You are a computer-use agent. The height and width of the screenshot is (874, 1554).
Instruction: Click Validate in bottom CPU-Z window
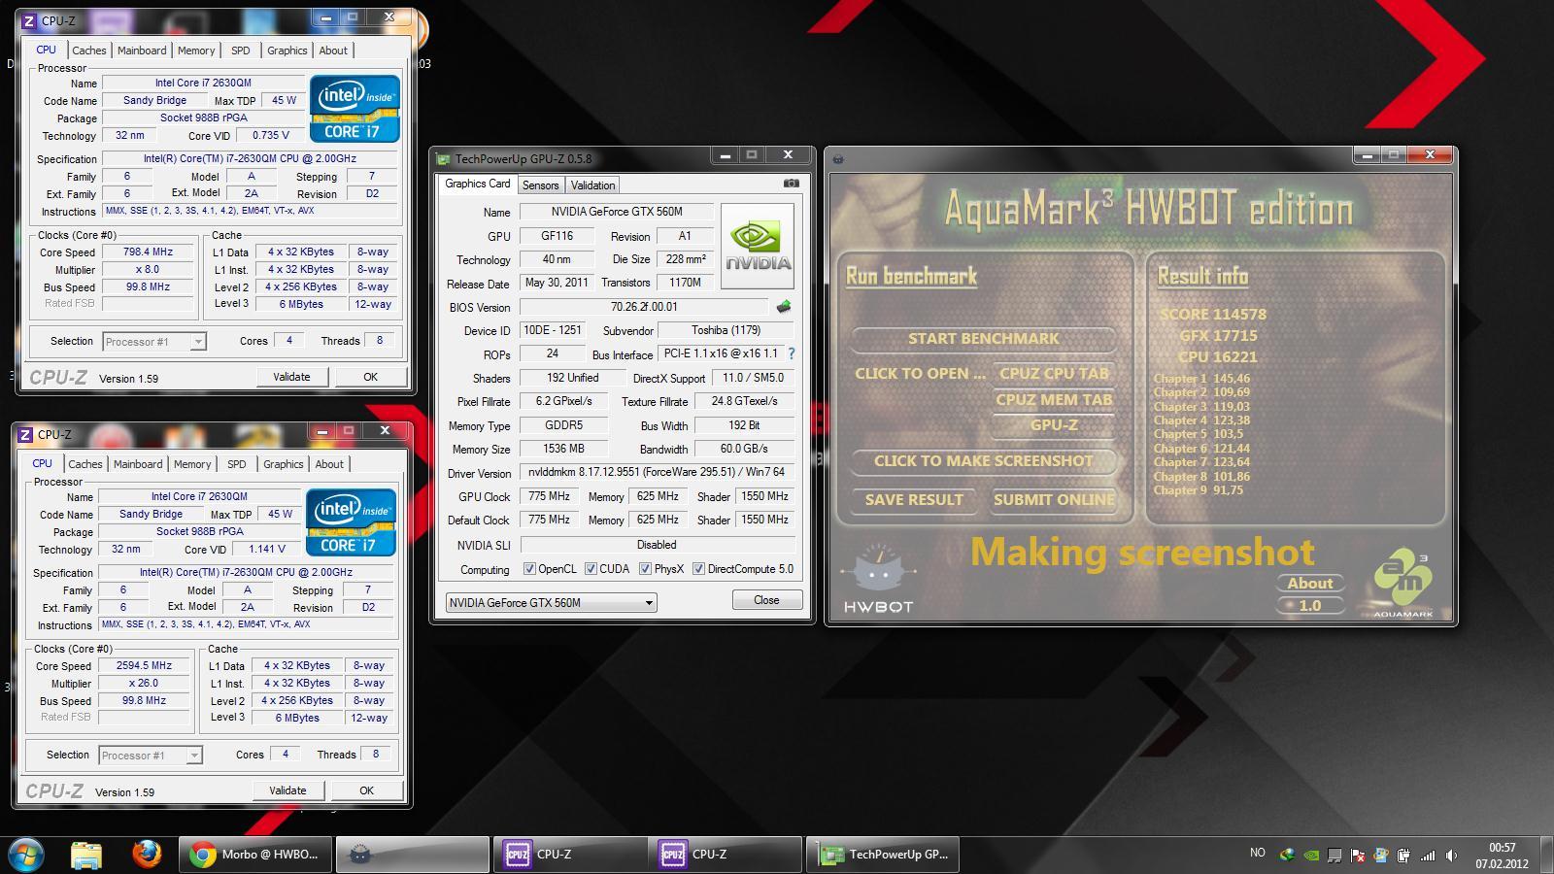point(287,790)
